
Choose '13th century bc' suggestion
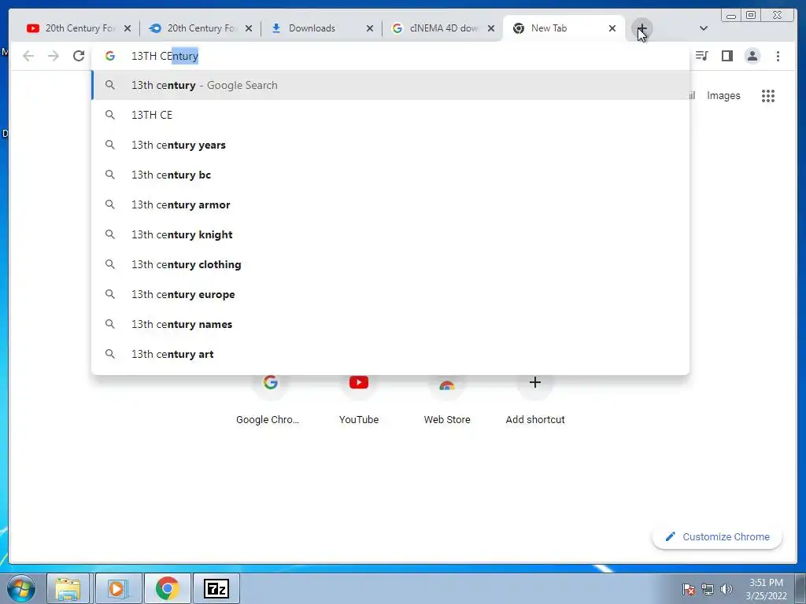tap(390, 175)
